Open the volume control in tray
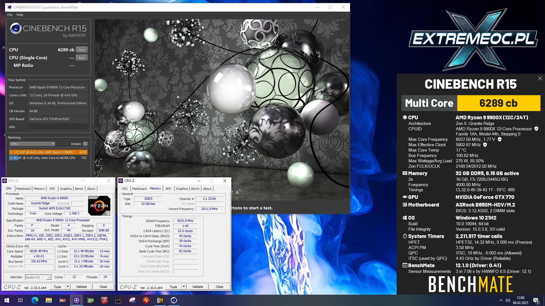Viewport: 545px width, 306px height. (x=508, y=300)
